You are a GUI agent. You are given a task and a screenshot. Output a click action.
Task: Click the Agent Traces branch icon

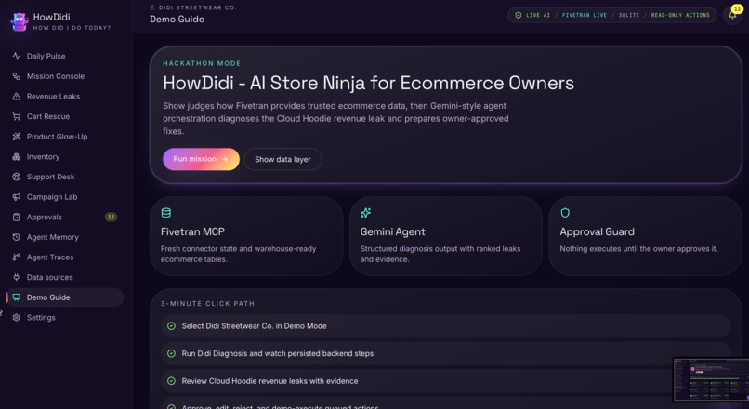16,257
